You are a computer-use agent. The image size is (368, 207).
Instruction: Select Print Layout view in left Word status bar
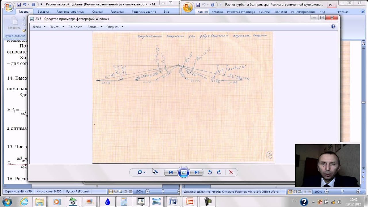[111, 191]
